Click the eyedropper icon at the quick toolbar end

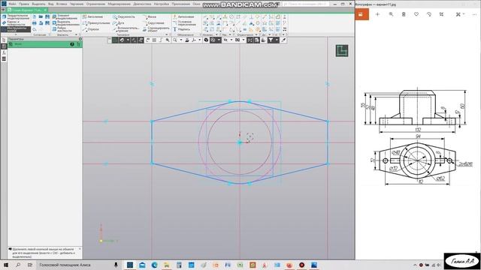pos(283,40)
